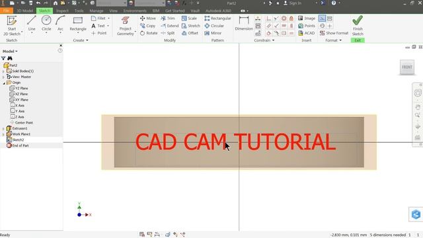Apply Circular pattern
The height and width of the screenshot is (238, 423).
(x=214, y=26)
